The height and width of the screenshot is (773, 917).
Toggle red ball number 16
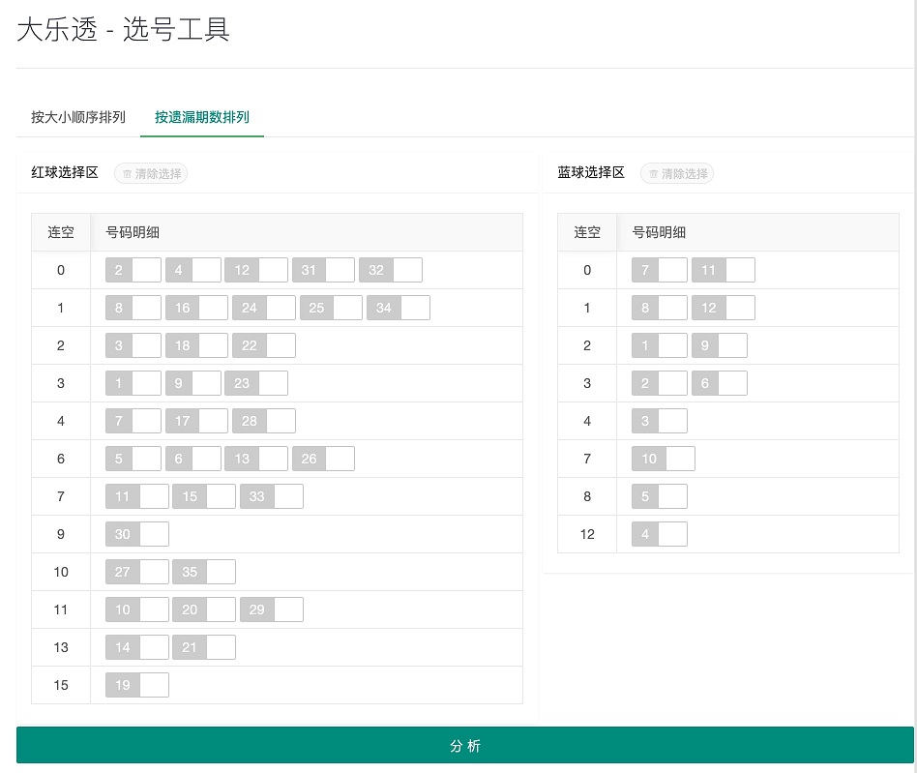pos(196,308)
